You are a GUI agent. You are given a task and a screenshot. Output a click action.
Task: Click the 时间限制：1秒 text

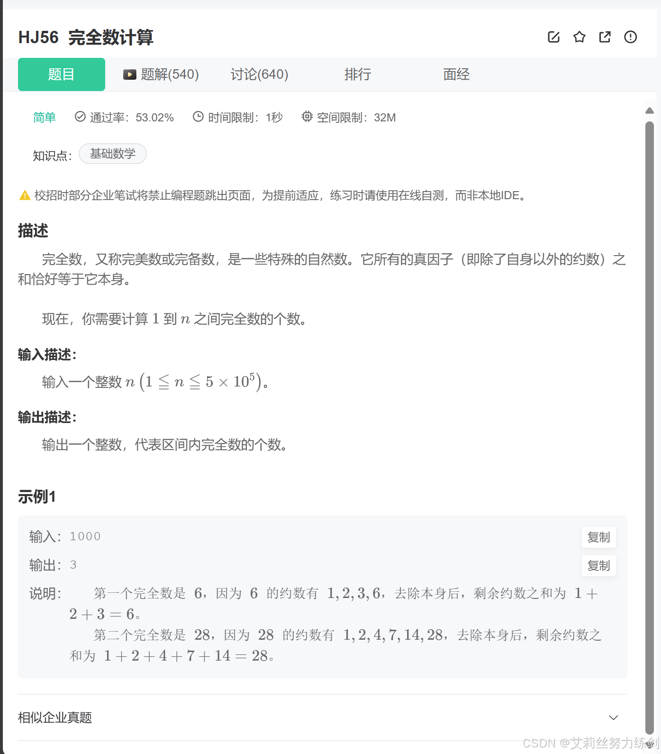pyautogui.click(x=245, y=117)
